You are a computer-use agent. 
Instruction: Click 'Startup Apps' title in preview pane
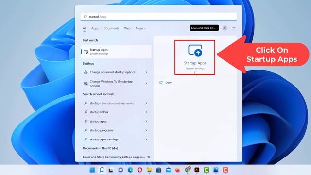click(x=195, y=63)
